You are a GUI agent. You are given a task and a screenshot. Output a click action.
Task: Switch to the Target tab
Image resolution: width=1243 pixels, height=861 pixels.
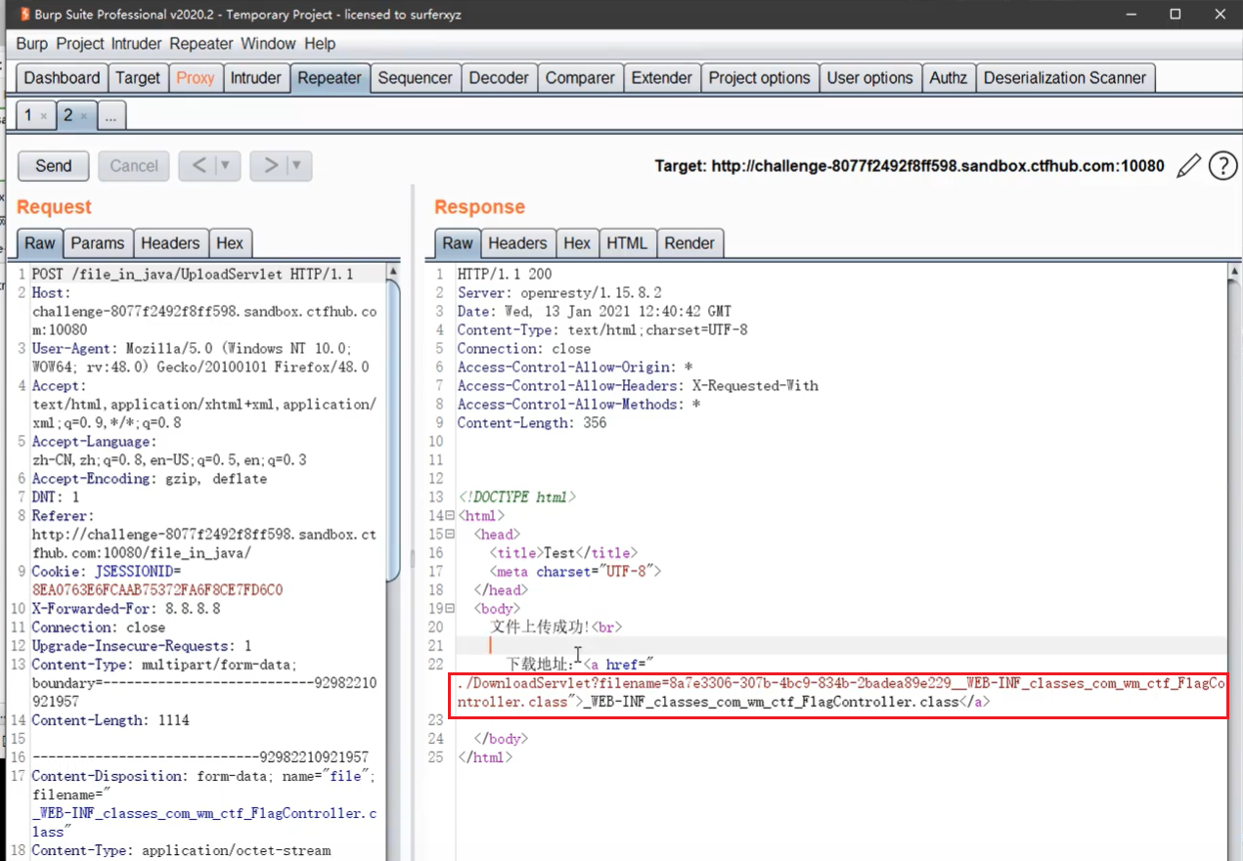pos(138,78)
